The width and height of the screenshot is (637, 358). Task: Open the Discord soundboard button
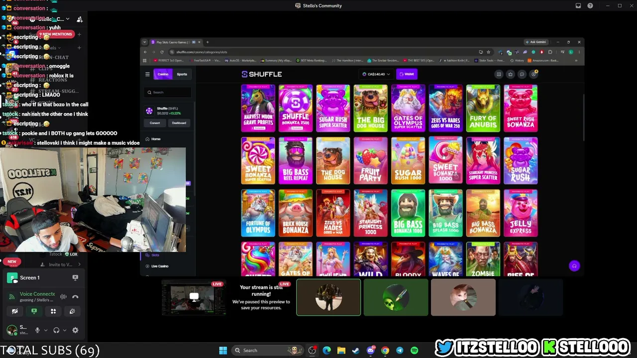point(72,311)
